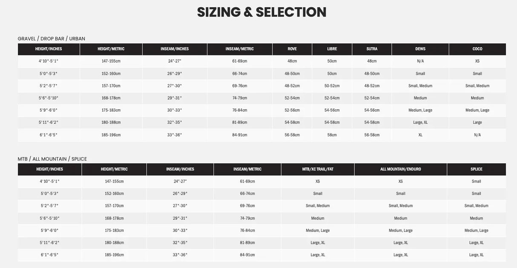The height and width of the screenshot is (268, 517).
Task: Click the MTB/XC TRAIL/FAT column header
Action: 318,169
